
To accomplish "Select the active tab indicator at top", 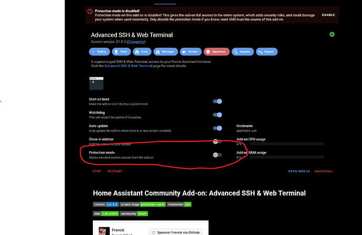I will pos(165,4).
